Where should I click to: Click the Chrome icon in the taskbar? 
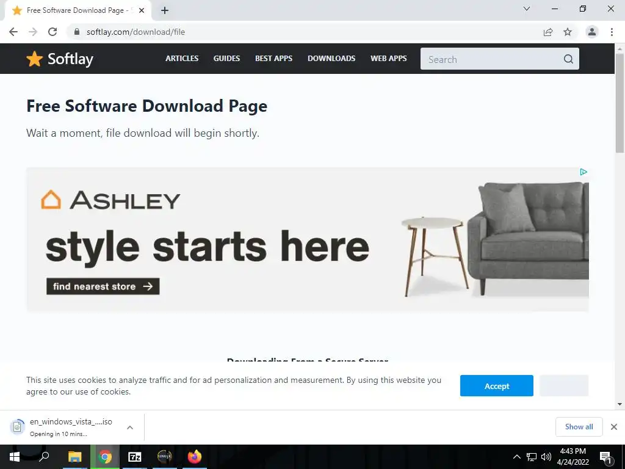[105, 457]
